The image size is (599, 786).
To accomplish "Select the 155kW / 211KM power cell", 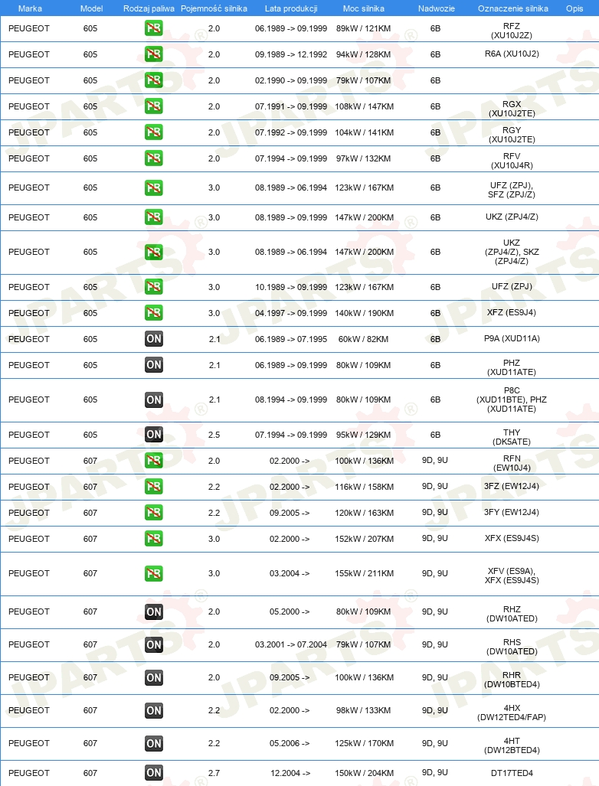I will point(364,573).
